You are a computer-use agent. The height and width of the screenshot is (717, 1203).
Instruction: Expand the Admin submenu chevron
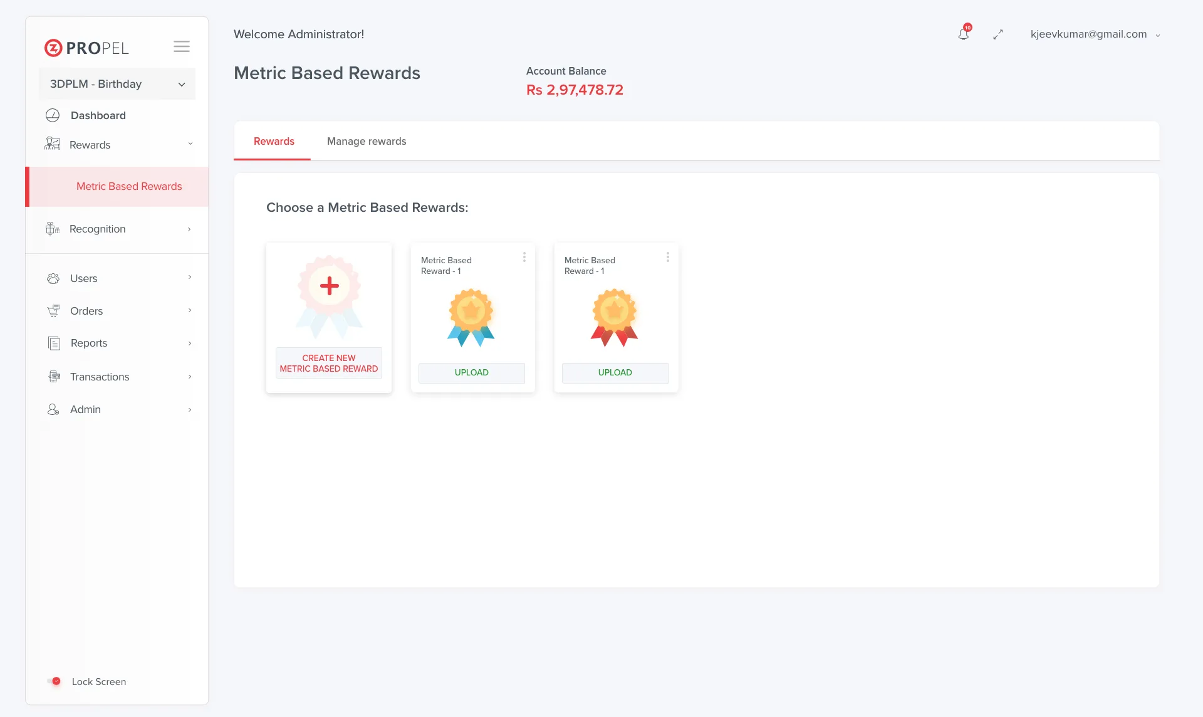tap(190, 410)
